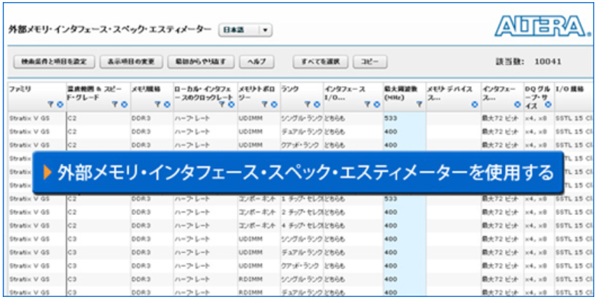The width and height of the screenshot is (597, 299).
Task: Click the 検索条件と項目を設定 button
Action: (x=54, y=61)
